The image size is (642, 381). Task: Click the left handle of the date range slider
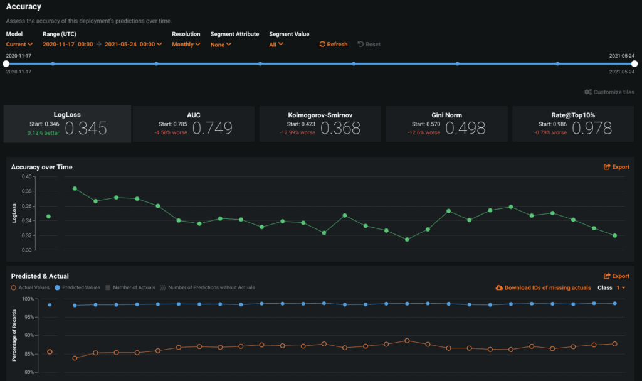(6, 63)
